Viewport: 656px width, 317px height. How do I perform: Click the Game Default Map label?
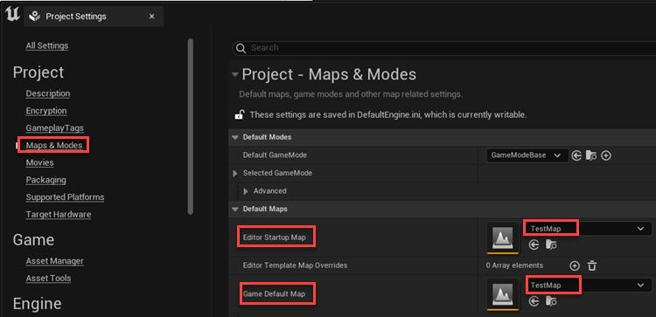pos(274,294)
